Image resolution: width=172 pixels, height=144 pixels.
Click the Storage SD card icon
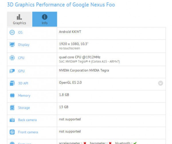[x=12, y=108]
